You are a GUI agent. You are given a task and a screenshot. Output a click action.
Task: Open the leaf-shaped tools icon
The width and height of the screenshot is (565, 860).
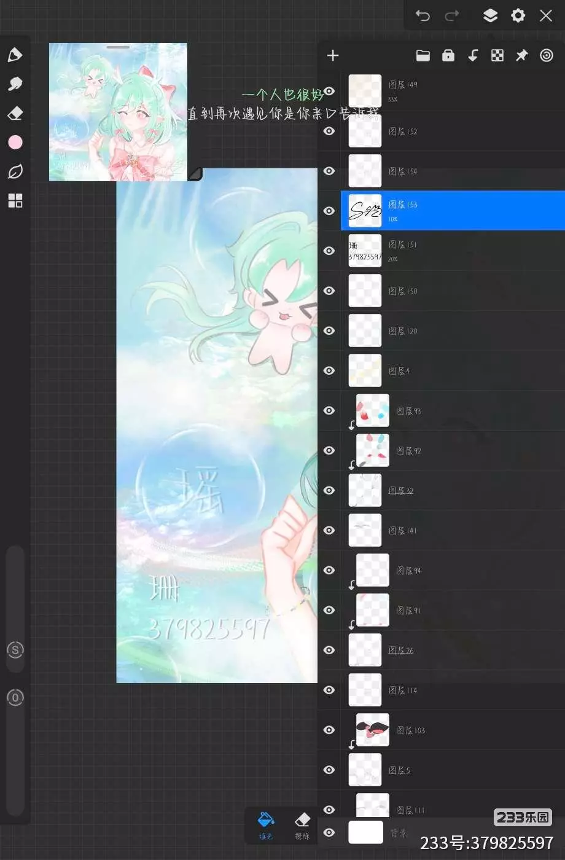tap(15, 171)
